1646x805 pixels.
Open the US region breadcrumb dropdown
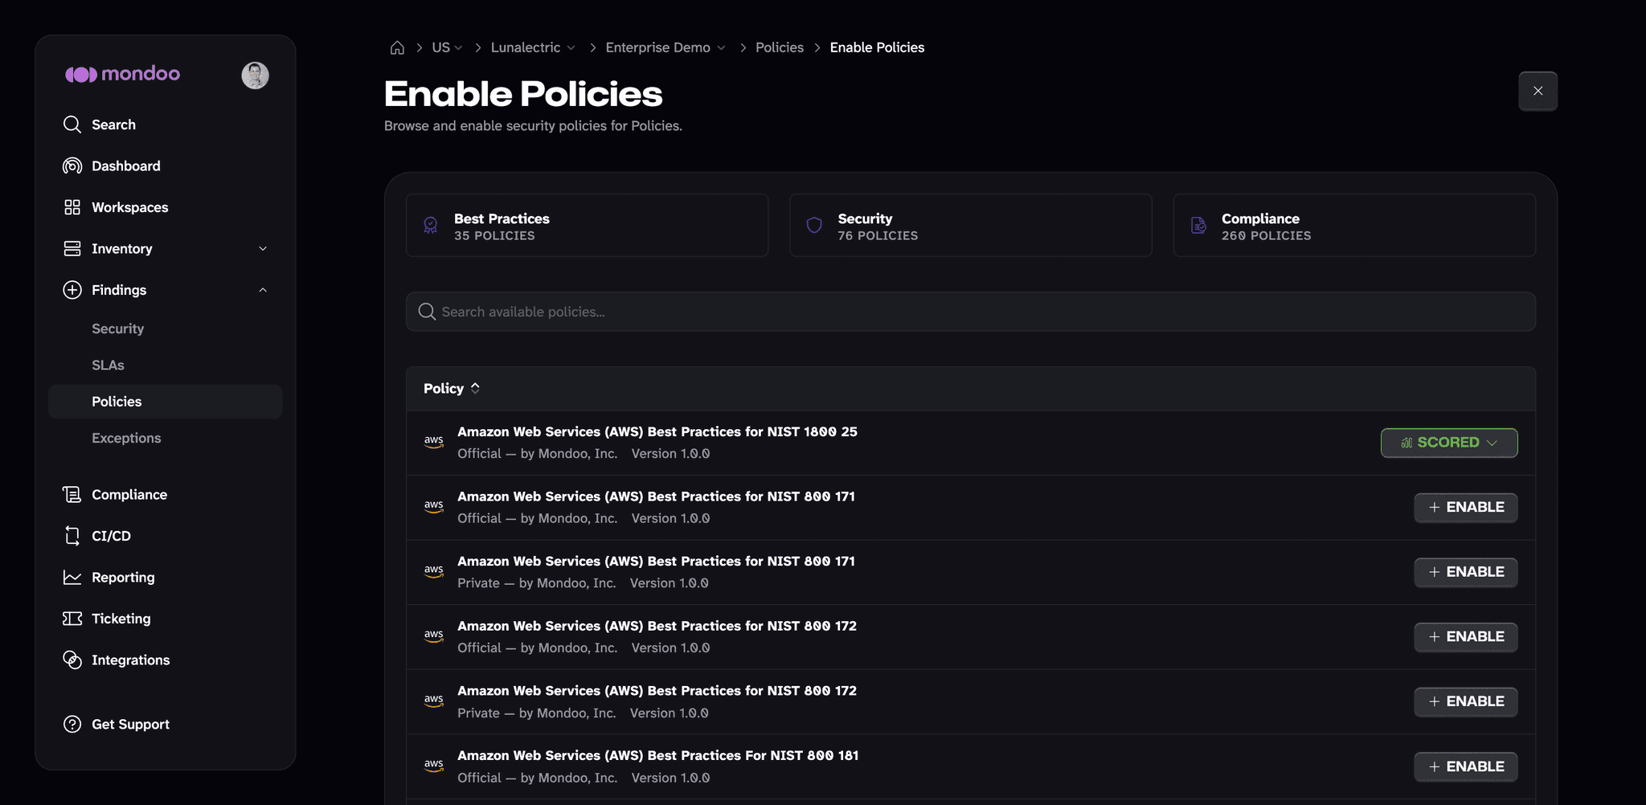[447, 47]
